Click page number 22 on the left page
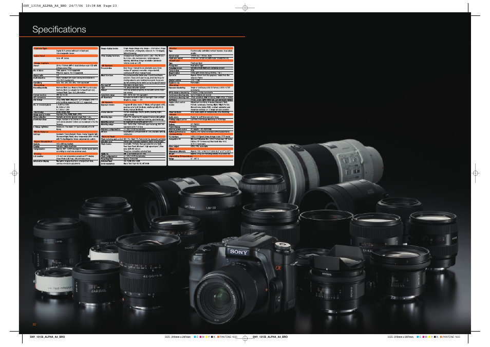Viewport: 490px width, 347px height. 34,324
